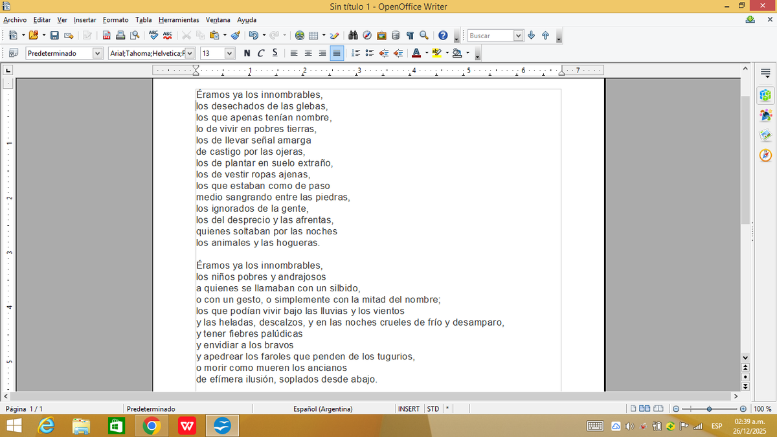Screen dimensions: 777x437
Task: Expand font name Arial dropdown
Action: (190, 53)
